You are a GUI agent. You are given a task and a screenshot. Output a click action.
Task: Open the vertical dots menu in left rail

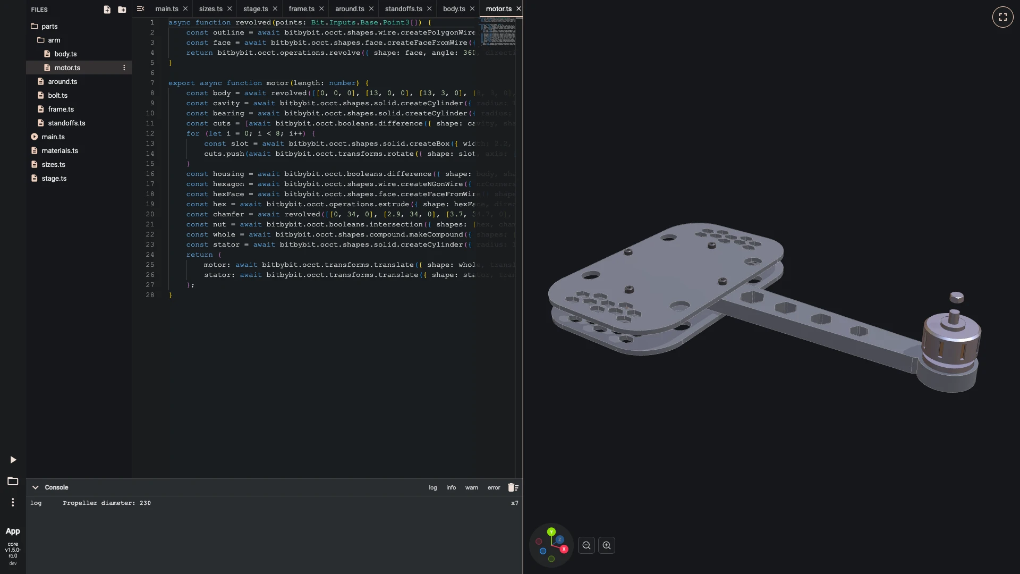pos(13,502)
